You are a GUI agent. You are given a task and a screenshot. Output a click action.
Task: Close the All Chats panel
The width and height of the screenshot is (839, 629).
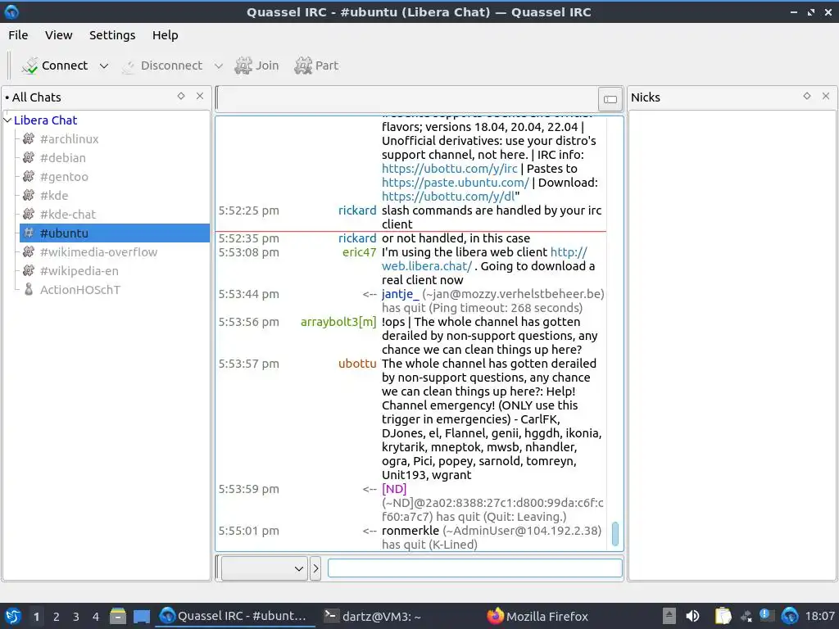tap(200, 97)
